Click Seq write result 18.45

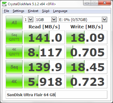pos(87,67)
